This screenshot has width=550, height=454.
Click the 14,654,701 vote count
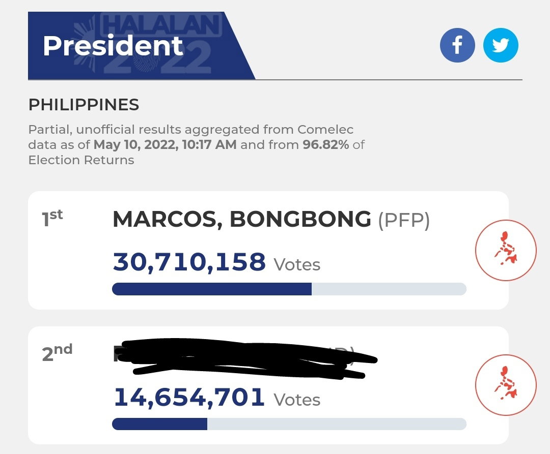click(x=189, y=397)
